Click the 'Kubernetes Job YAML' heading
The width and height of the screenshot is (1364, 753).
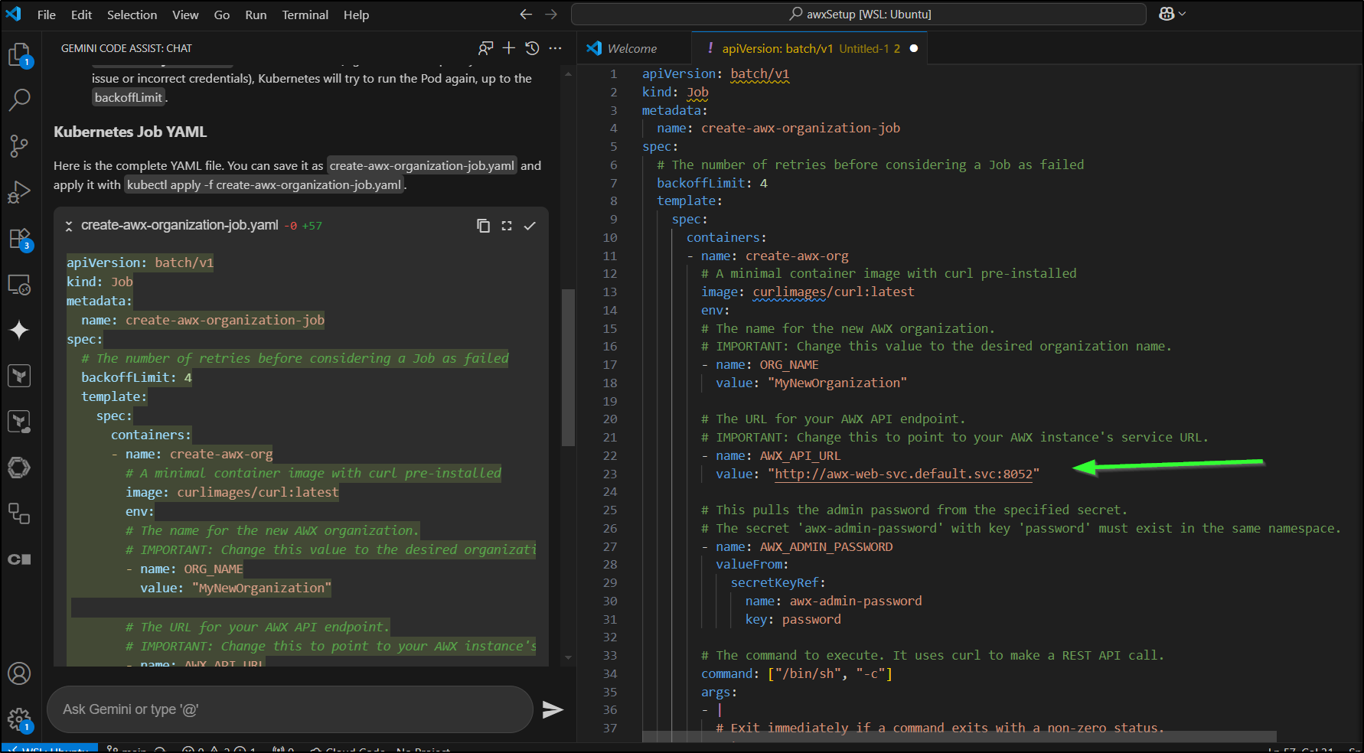point(130,132)
